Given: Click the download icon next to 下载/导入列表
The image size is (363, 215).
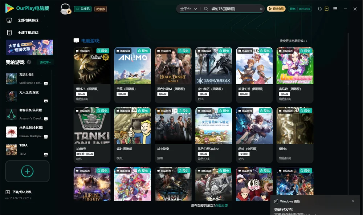Looking at the screenshot, I should point(8,192).
